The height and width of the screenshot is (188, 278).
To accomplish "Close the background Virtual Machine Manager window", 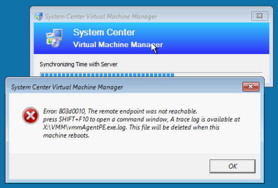I will (259, 16).
